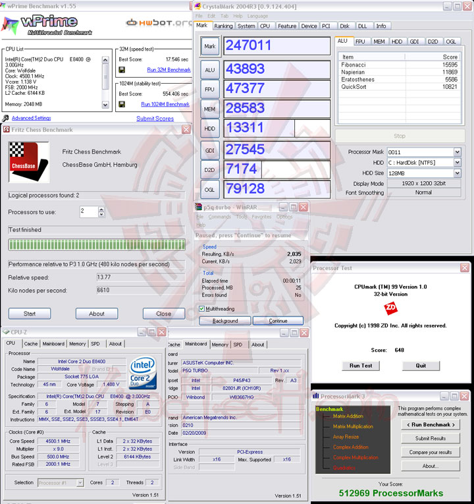
Task: Maximize the CrystalMark window
Action: click(x=458, y=6)
